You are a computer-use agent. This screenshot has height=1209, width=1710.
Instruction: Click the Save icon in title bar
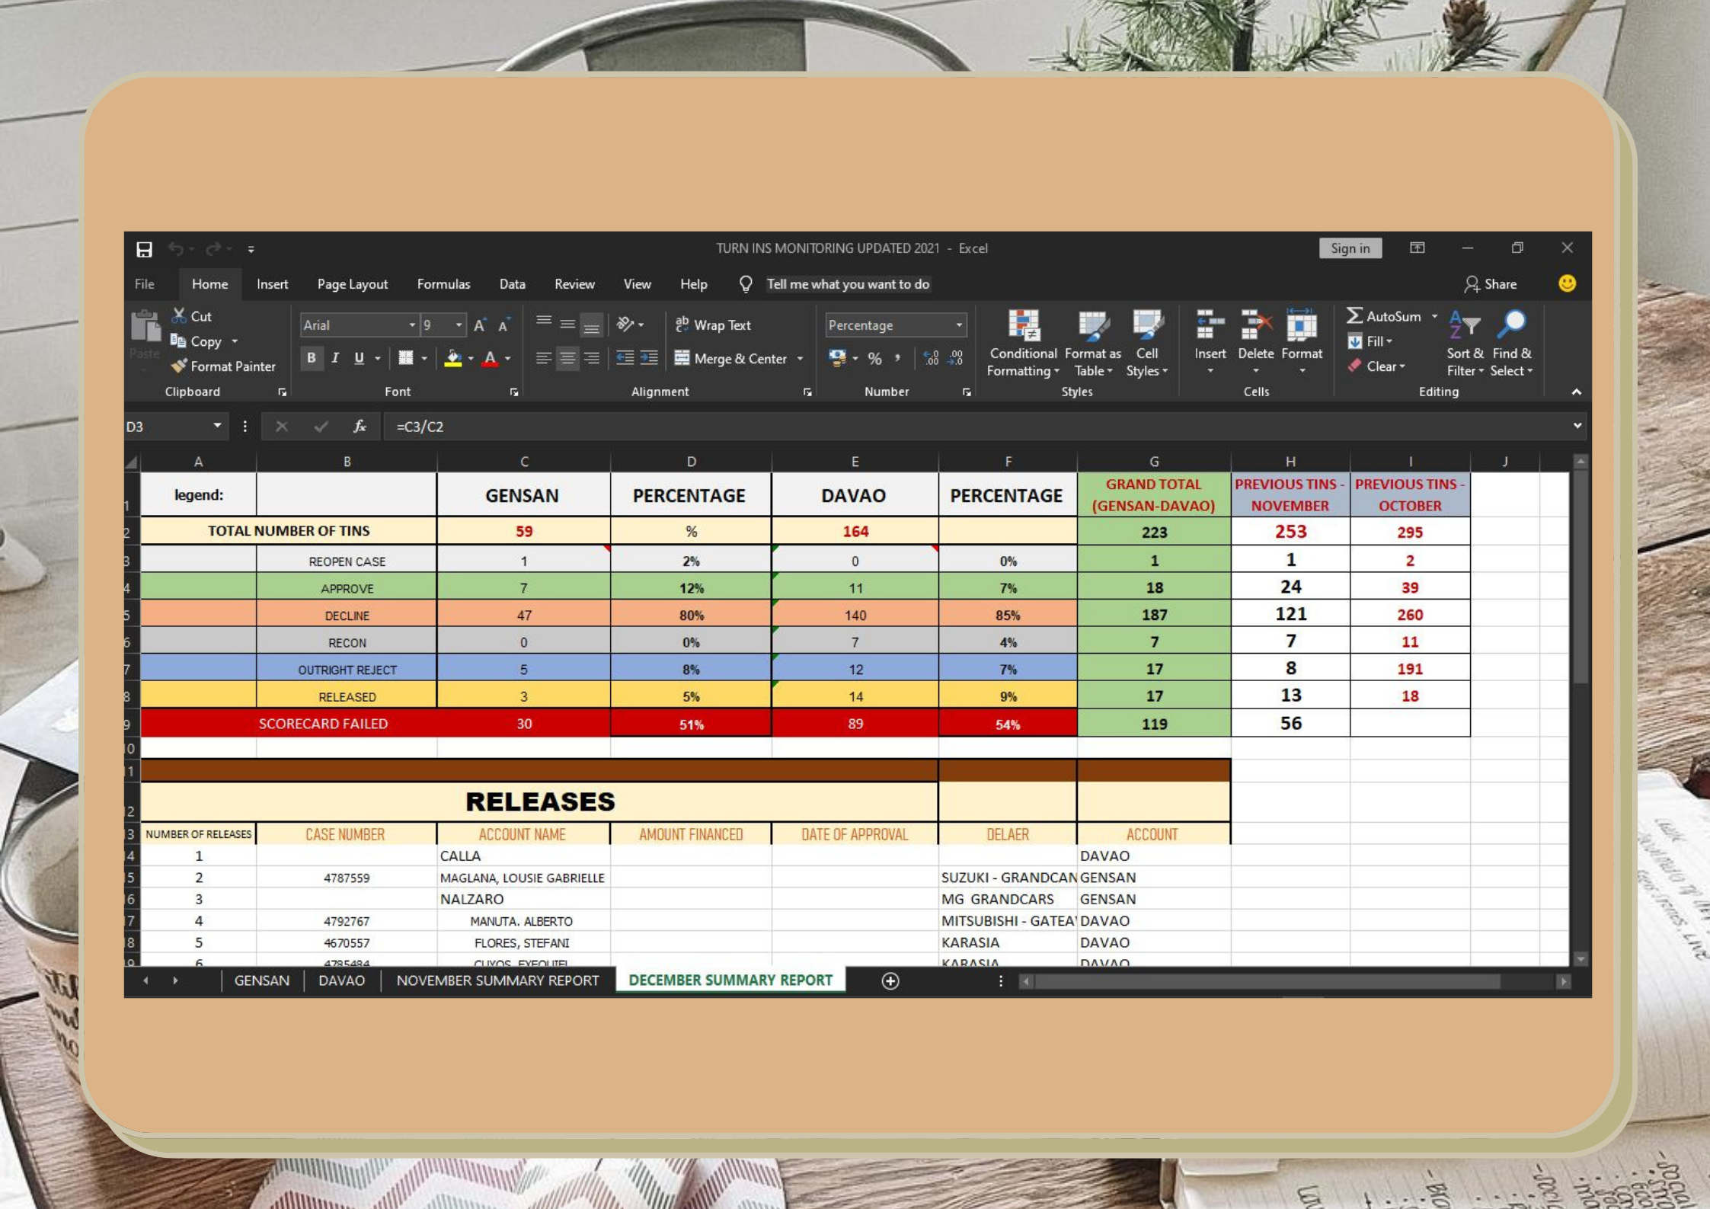[x=144, y=249]
